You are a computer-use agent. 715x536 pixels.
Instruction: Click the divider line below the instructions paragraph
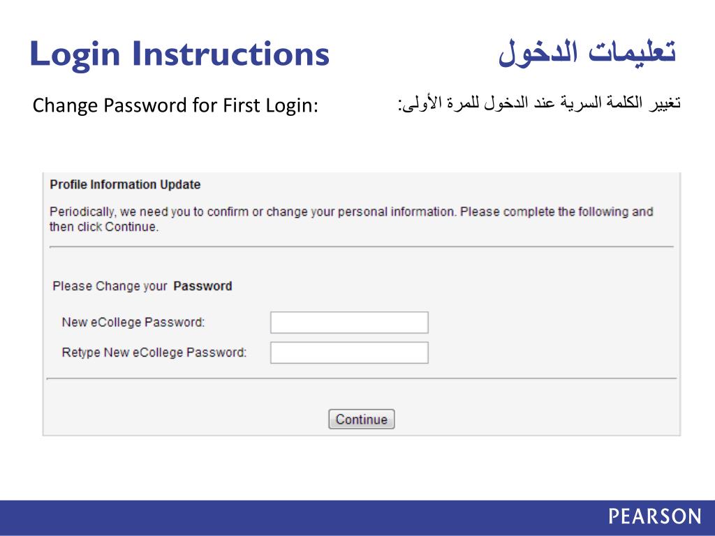click(x=361, y=246)
